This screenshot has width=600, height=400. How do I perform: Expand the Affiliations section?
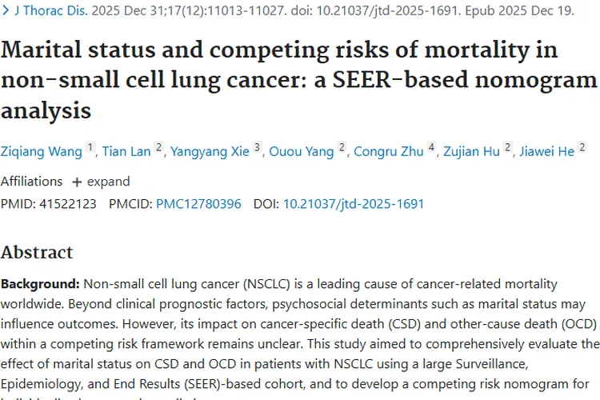[108, 181]
